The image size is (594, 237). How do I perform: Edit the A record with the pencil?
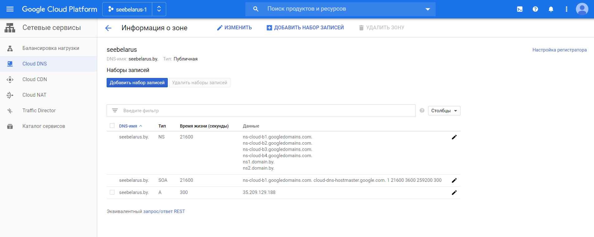tap(454, 193)
